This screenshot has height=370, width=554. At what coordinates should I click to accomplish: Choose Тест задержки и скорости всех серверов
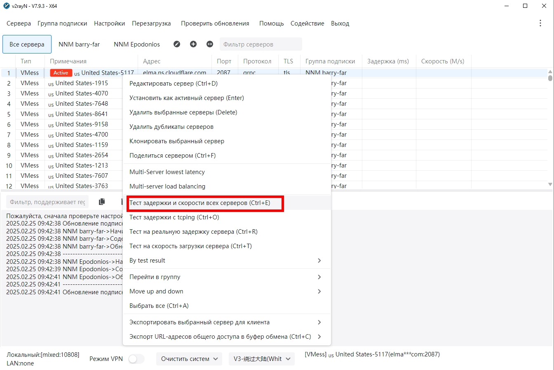227,203
